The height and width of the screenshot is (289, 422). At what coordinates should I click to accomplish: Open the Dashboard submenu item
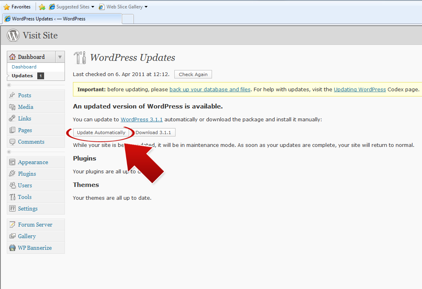click(24, 67)
